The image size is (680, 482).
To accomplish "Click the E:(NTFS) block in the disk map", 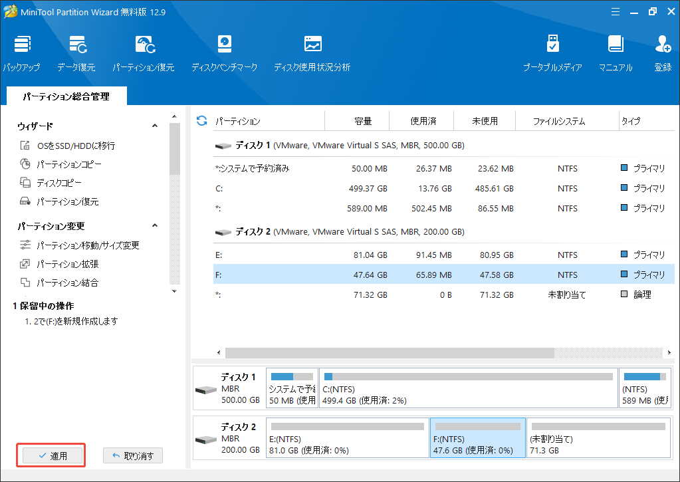I will [348, 437].
